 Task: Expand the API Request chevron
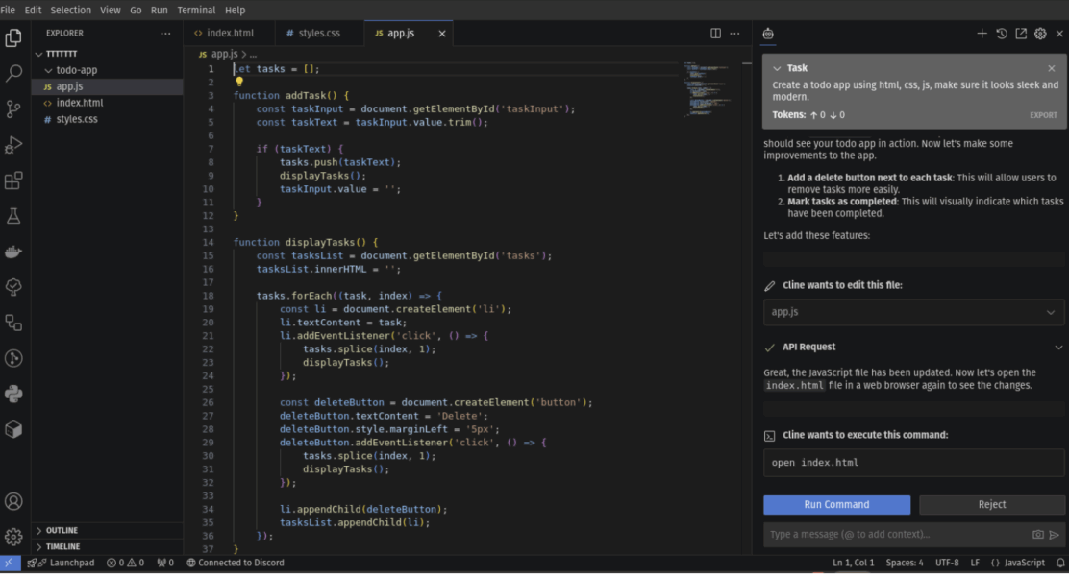click(x=1058, y=348)
